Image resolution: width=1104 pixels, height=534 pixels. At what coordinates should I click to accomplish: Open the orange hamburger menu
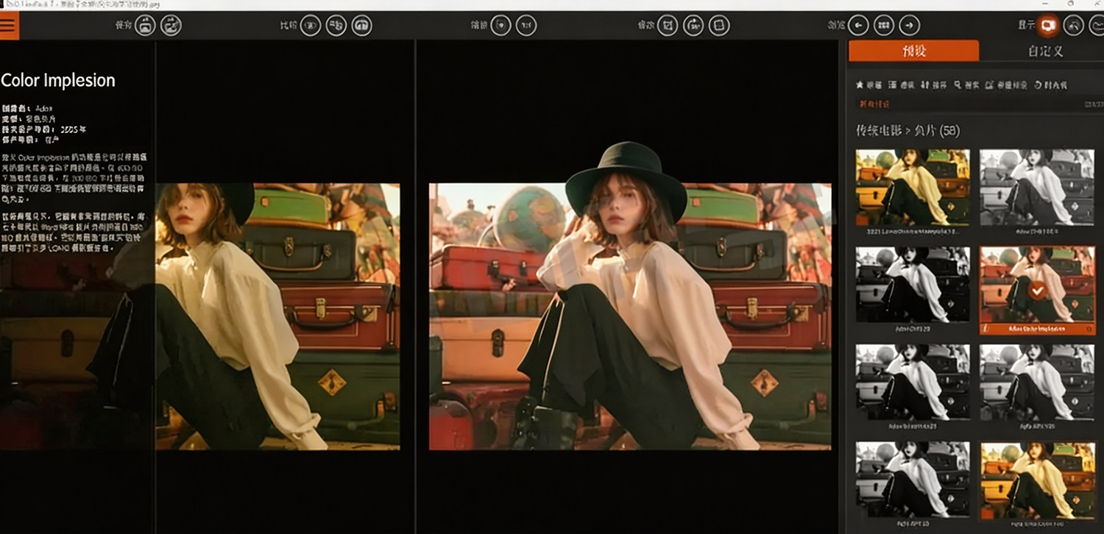pos(9,25)
